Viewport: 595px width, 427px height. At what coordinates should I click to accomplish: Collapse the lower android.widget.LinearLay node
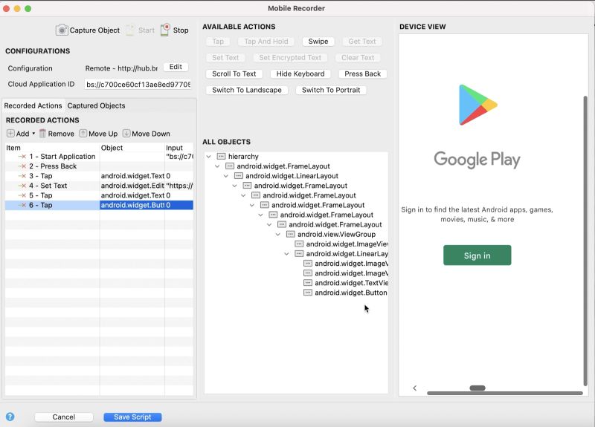[x=286, y=254]
